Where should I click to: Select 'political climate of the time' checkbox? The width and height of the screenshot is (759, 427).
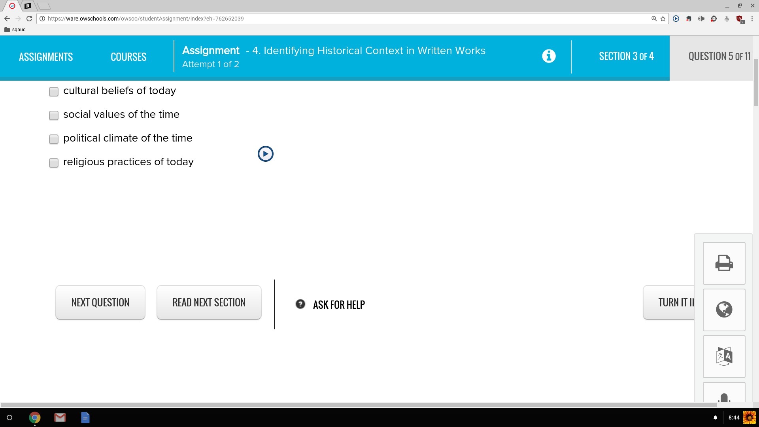pyautogui.click(x=54, y=139)
